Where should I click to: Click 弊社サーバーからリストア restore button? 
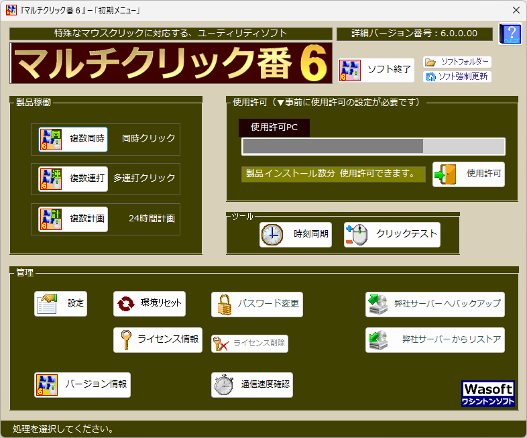click(x=435, y=340)
